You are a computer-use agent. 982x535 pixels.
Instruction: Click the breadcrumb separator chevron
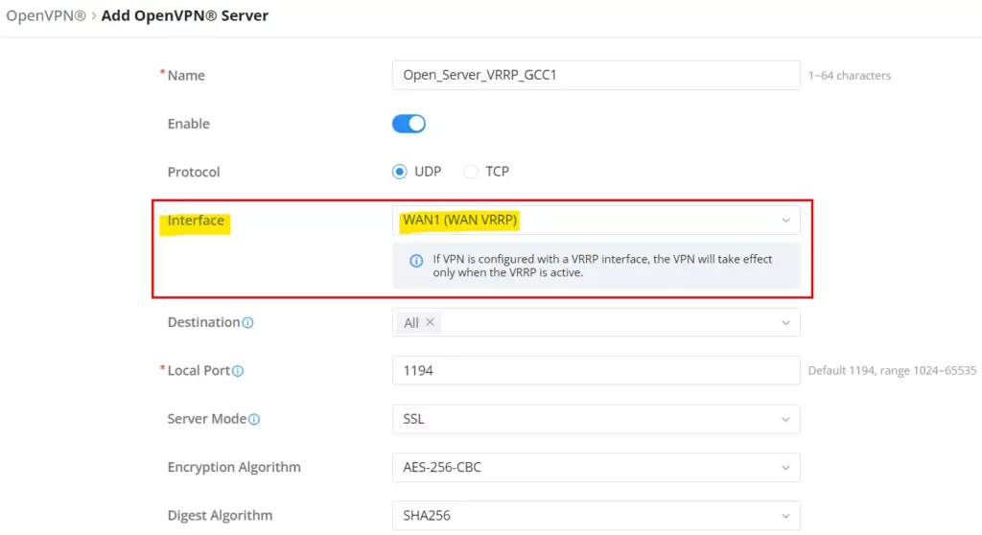click(94, 15)
